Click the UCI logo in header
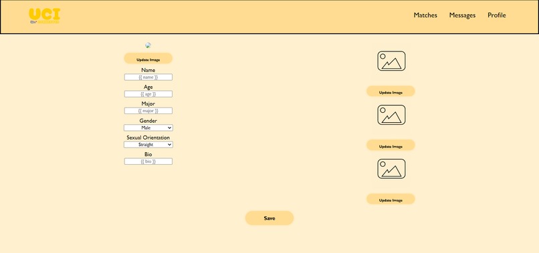 click(44, 16)
